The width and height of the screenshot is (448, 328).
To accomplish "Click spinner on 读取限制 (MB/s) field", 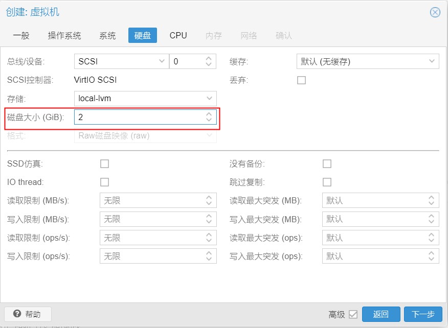I will (x=209, y=200).
